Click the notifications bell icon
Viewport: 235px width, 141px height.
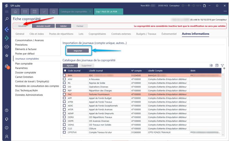[x=54, y=12]
